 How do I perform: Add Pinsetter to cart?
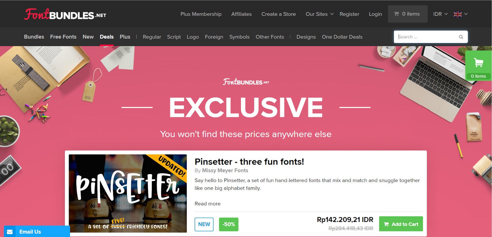coord(401,224)
